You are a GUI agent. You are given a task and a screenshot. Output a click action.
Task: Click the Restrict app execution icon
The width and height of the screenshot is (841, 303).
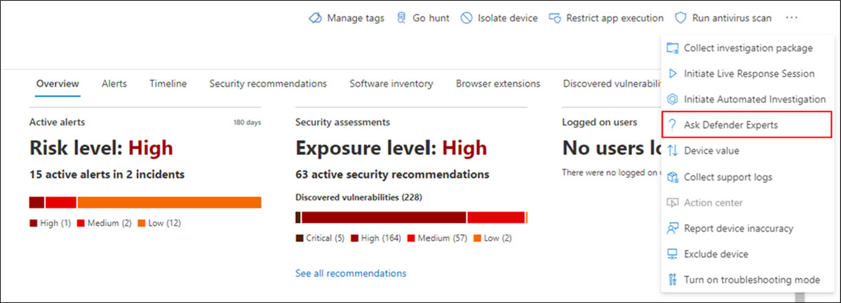555,18
